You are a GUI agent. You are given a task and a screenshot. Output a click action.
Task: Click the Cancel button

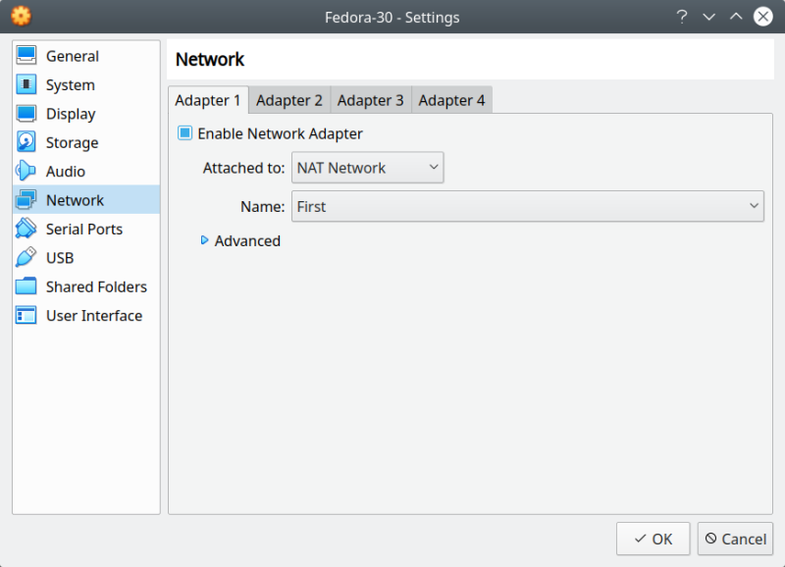point(735,539)
